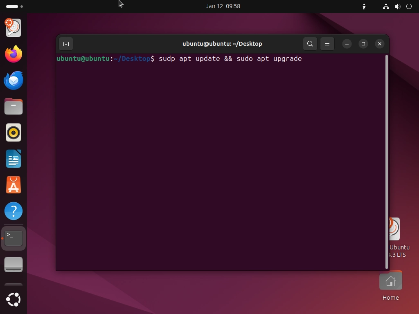Image resolution: width=419 pixels, height=314 pixels.
Task: Launch Install Ubuntu from the dock
Action: (x=14, y=28)
